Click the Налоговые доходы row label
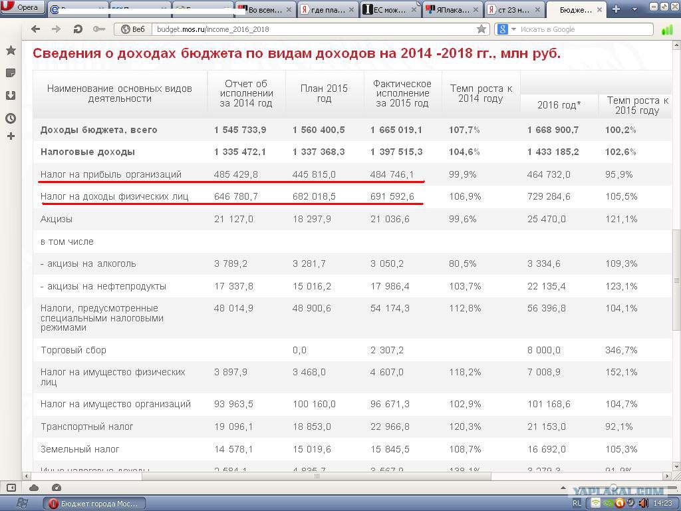This screenshot has height=511, width=681. (88, 152)
